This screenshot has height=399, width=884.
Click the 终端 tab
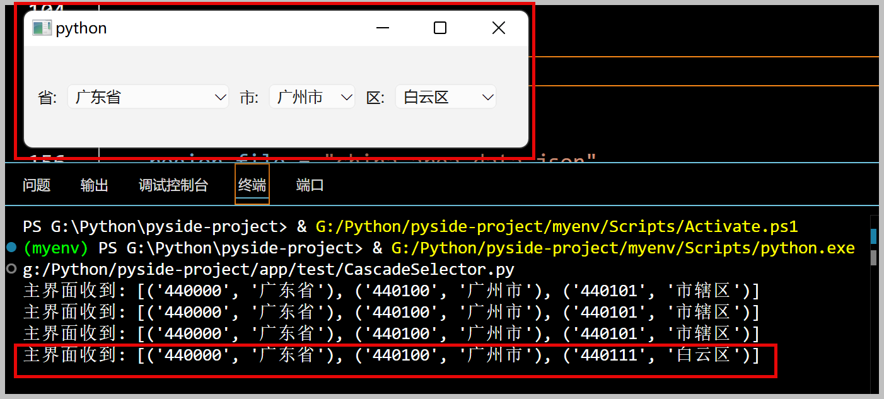click(x=252, y=185)
